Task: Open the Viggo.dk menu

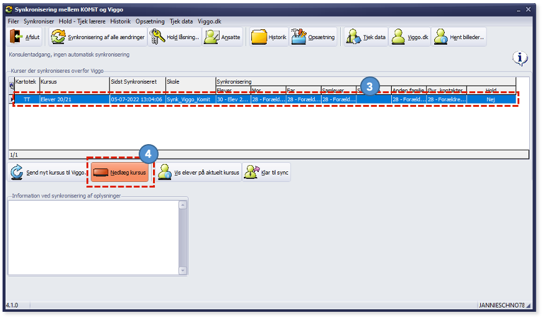Action: 210,22
